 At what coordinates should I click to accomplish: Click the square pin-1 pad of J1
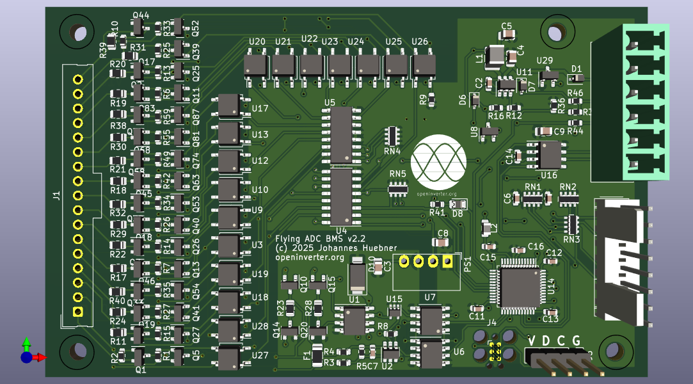tap(78, 312)
